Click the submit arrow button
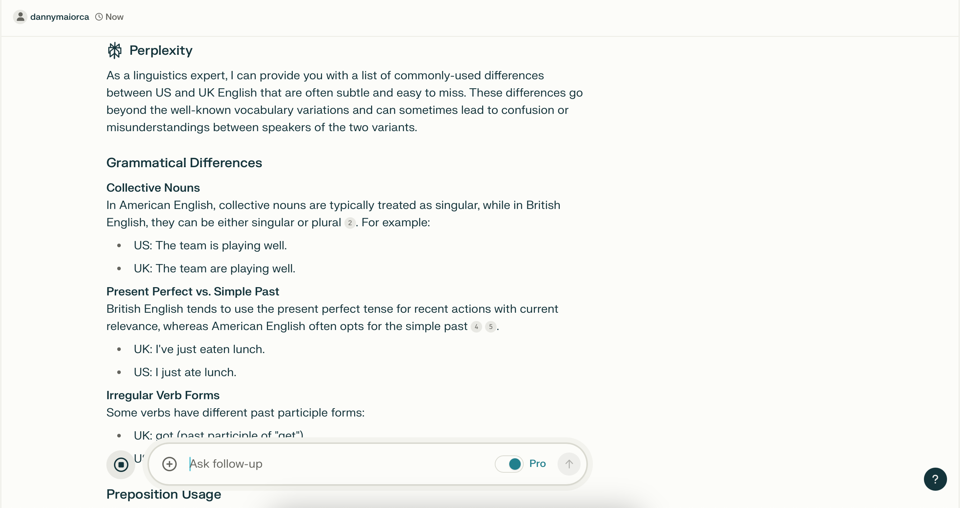The height and width of the screenshot is (508, 960). tap(569, 464)
